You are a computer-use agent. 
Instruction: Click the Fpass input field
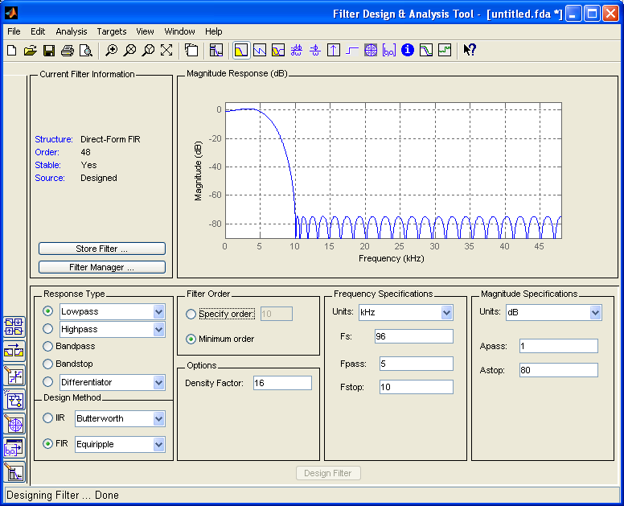(417, 364)
